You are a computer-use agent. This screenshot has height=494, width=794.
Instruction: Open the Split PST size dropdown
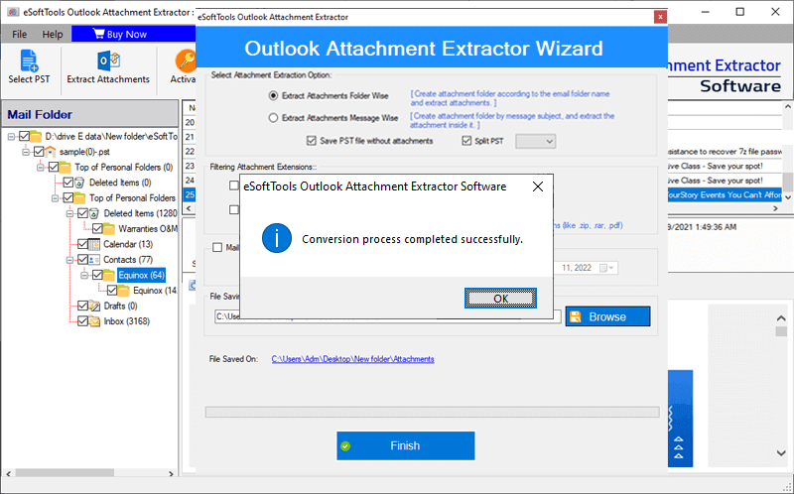[x=536, y=141]
